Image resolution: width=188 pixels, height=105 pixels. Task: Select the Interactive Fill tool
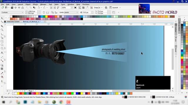click(x=2, y=77)
